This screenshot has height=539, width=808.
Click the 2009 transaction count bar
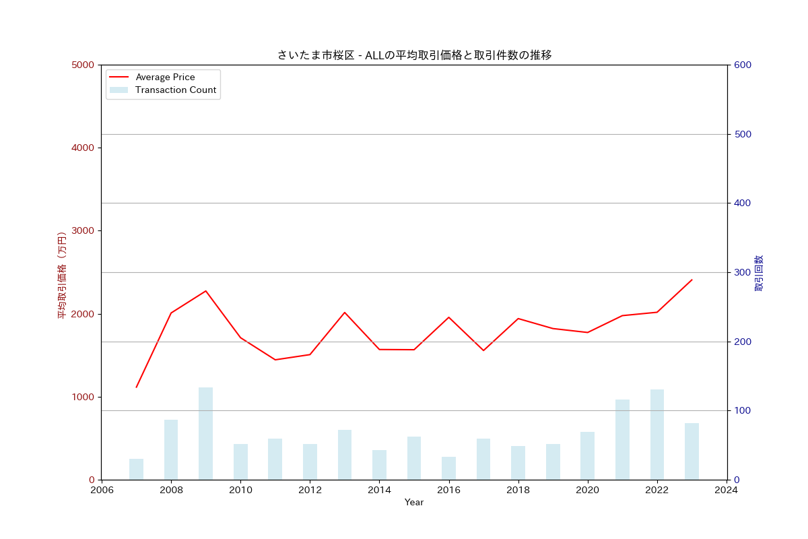(205, 433)
